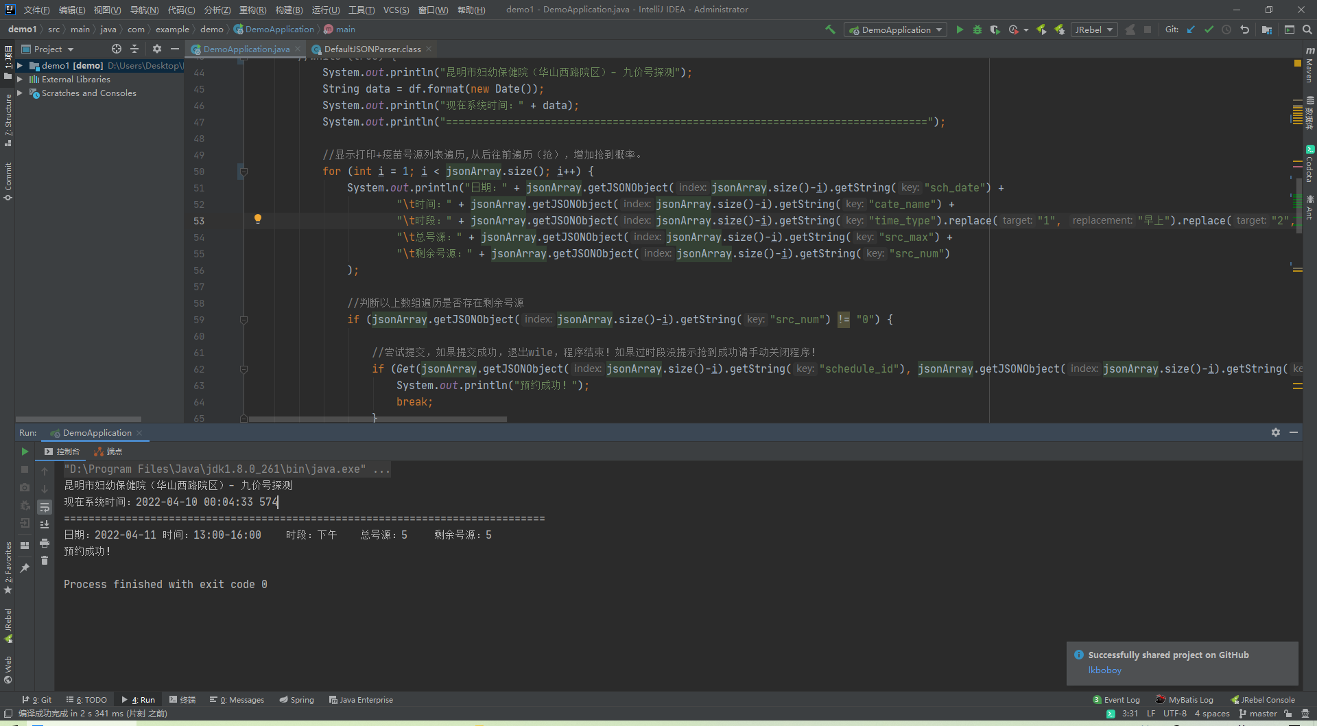Viewport: 1317px width, 726px height.
Task: Locate current file in Project panel
Action: [x=117, y=49]
